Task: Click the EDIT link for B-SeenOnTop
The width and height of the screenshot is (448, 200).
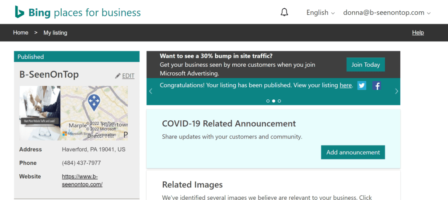Action: coord(128,76)
